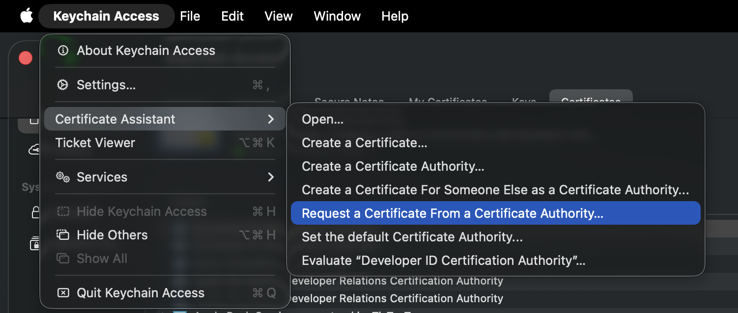738x313 pixels.
Task: Click the Apple logo in the menu bar
Action: (27, 16)
